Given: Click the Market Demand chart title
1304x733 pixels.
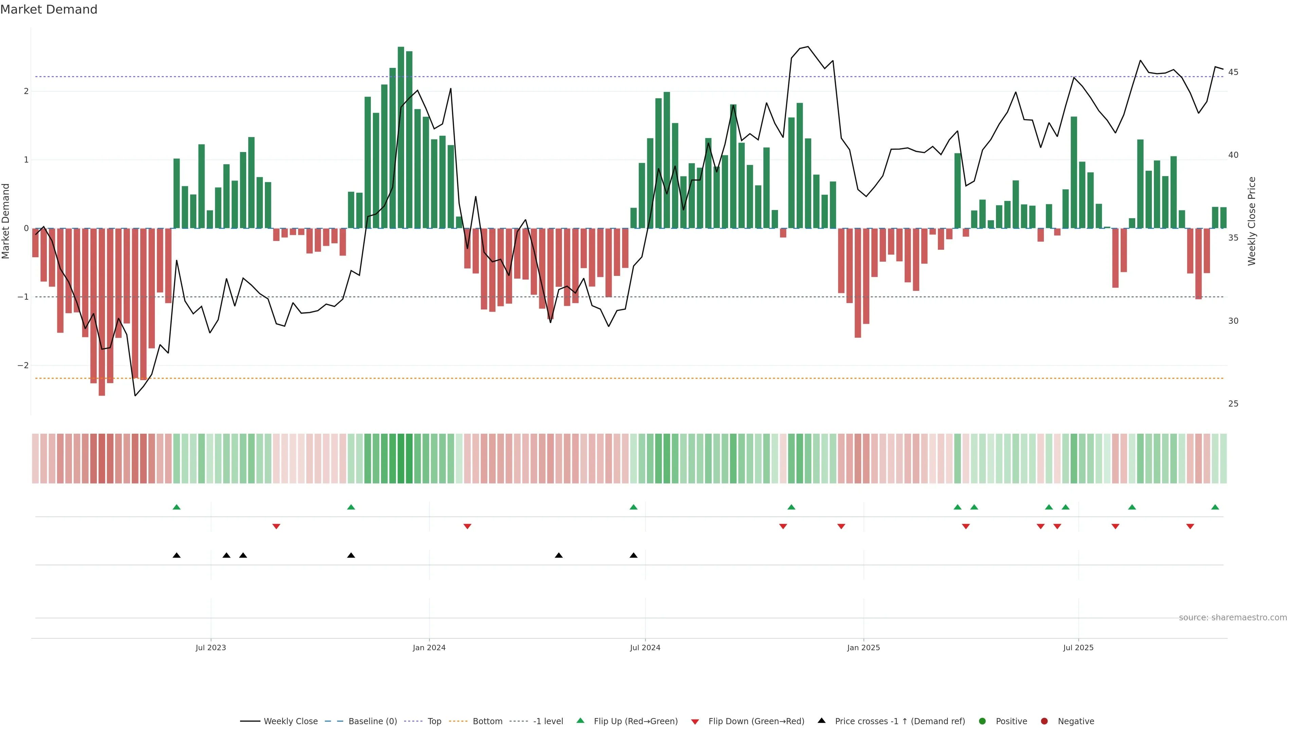Looking at the screenshot, I should [49, 10].
